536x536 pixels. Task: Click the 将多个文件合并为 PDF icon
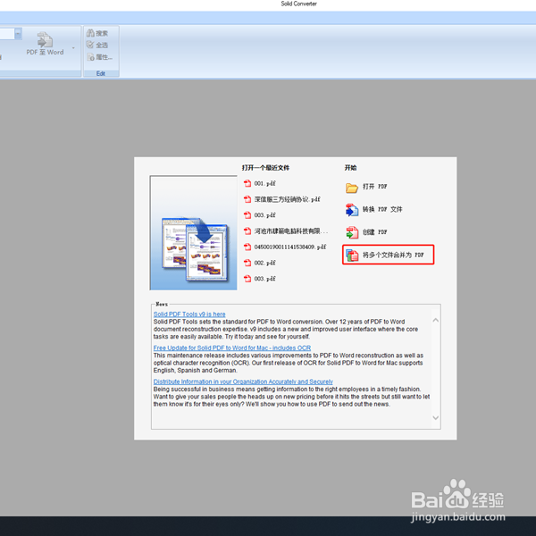click(352, 255)
